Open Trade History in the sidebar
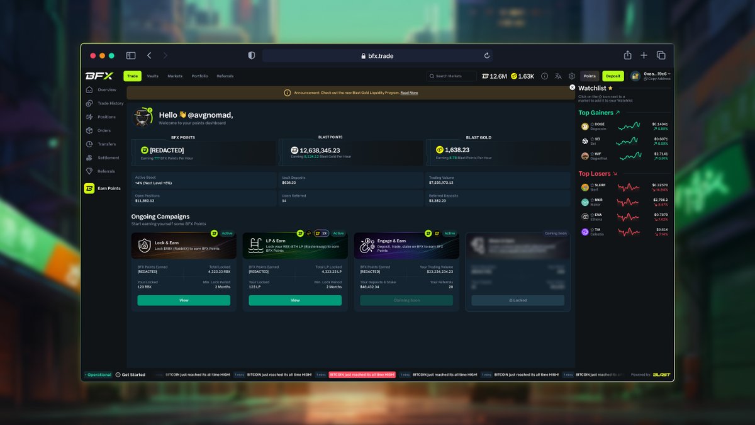 (x=105, y=103)
